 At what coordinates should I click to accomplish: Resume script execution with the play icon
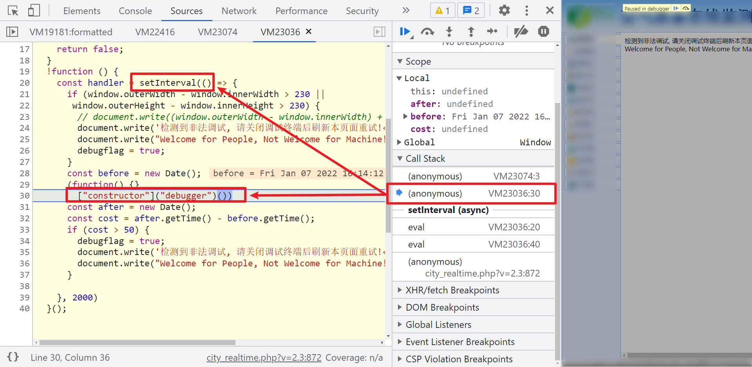405,32
